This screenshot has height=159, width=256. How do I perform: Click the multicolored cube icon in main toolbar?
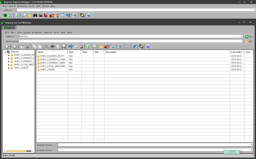(x=46, y=15)
